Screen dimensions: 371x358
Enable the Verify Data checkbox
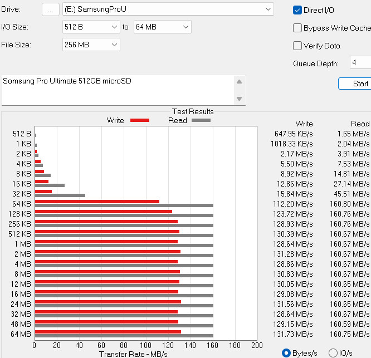coord(297,46)
